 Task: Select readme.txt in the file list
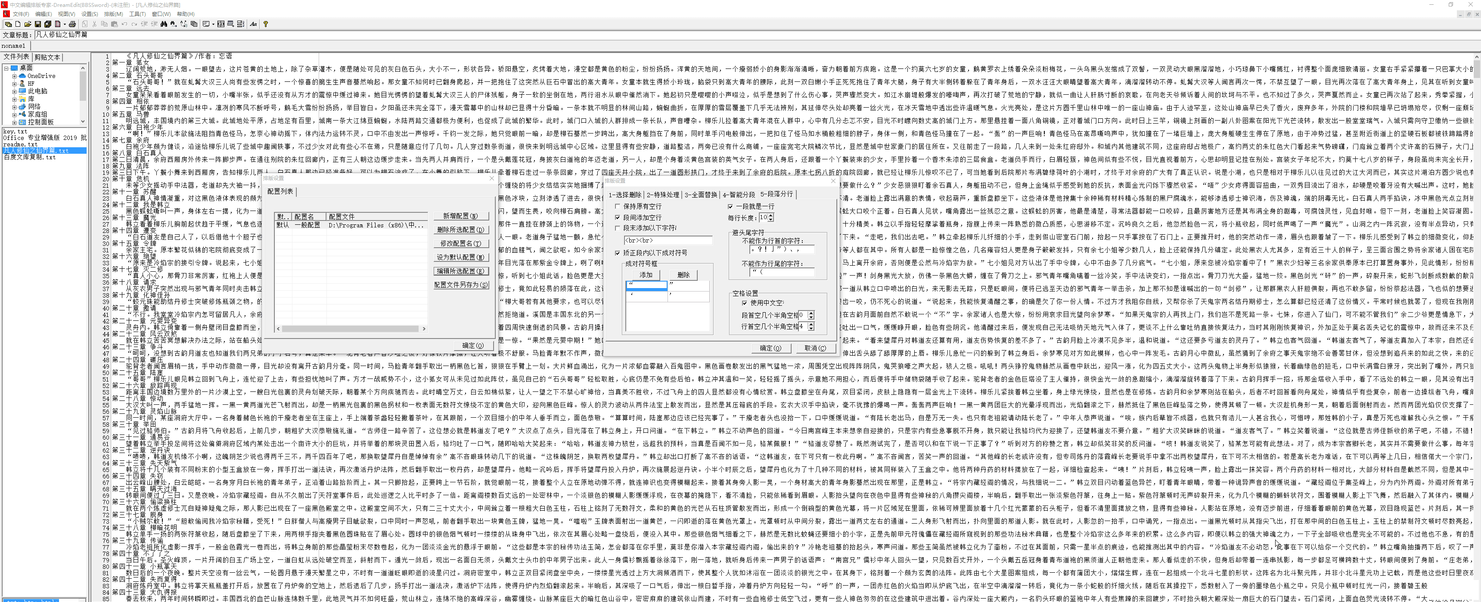coord(20,144)
